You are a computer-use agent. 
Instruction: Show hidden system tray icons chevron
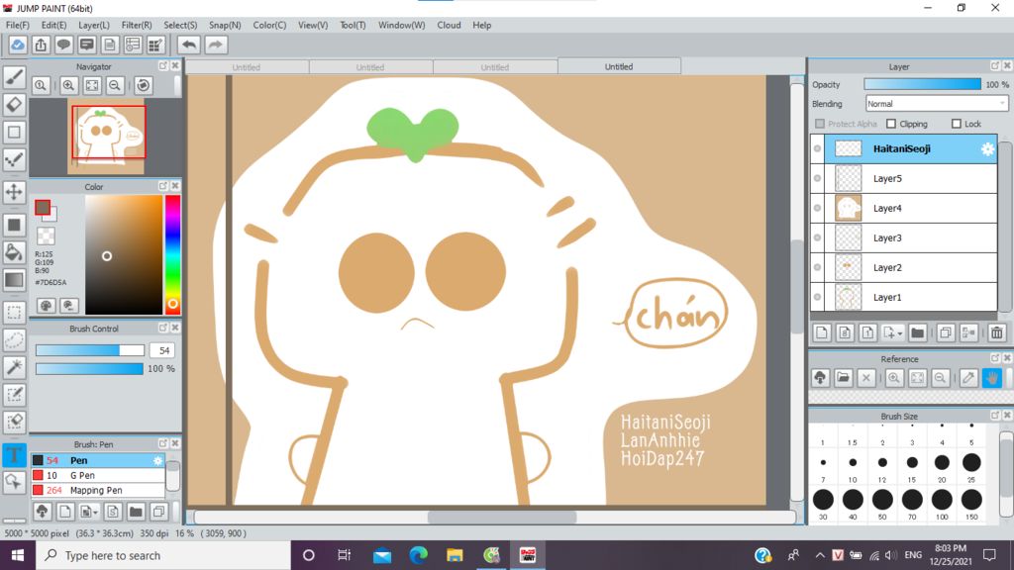pos(819,555)
